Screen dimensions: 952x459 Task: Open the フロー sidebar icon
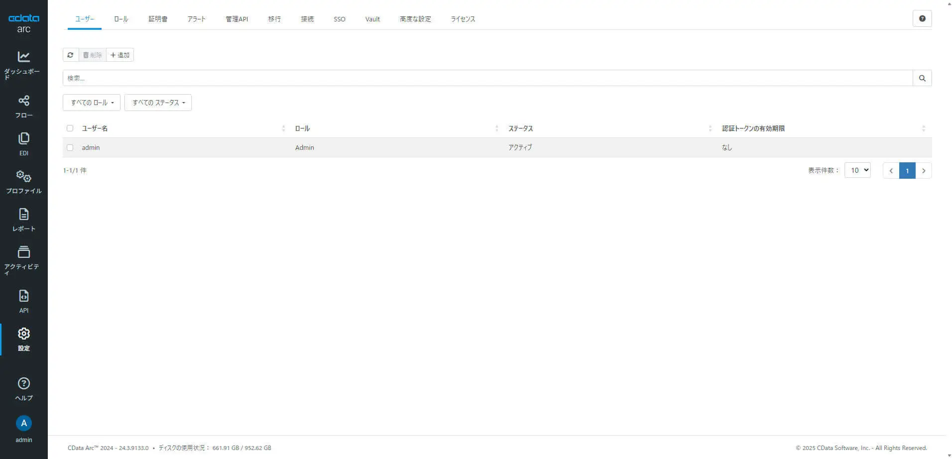pyautogui.click(x=23, y=101)
